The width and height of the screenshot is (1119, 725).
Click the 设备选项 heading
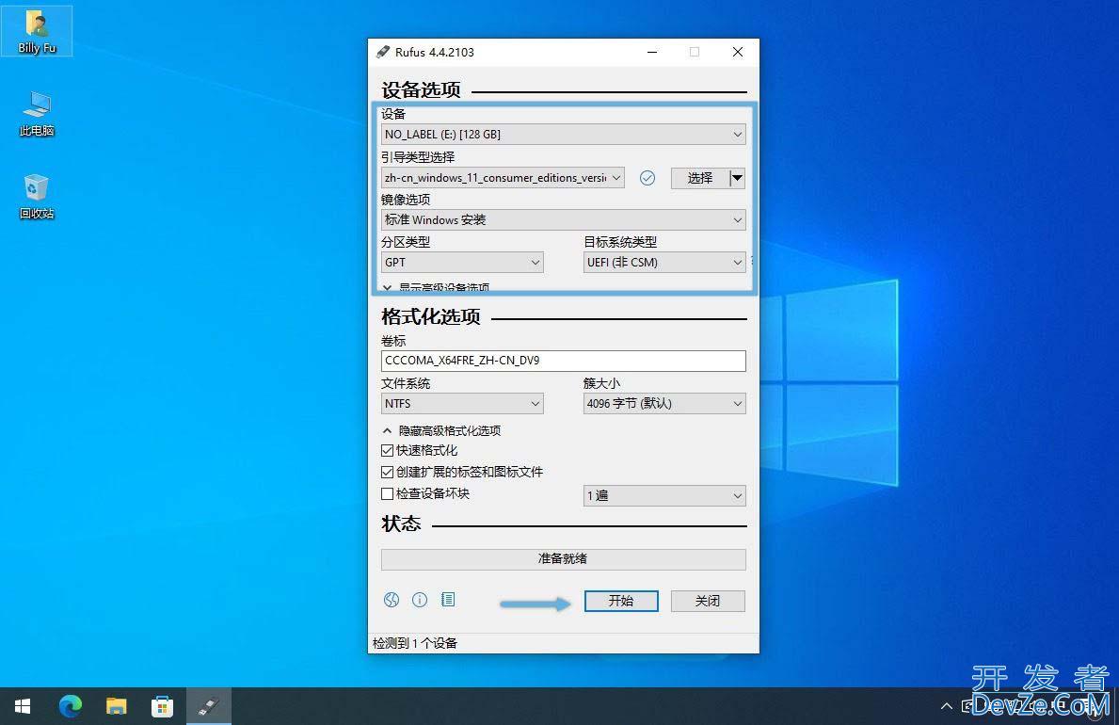coord(421,90)
